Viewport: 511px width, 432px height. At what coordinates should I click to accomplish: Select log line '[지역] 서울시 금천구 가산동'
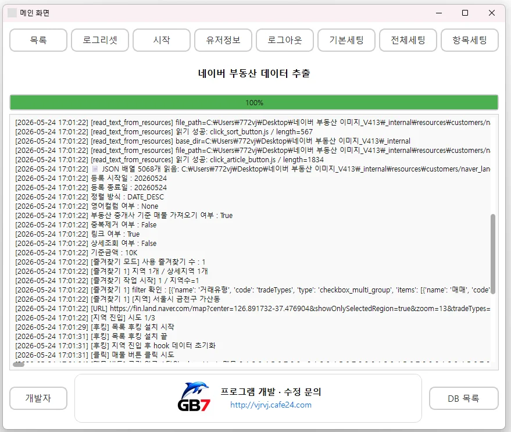(117, 299)
